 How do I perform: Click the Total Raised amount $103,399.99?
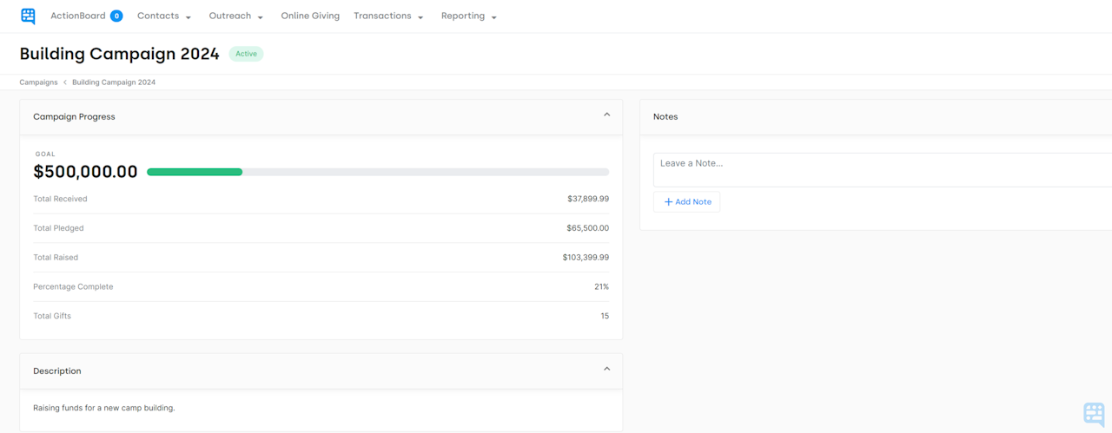point(585,258)
